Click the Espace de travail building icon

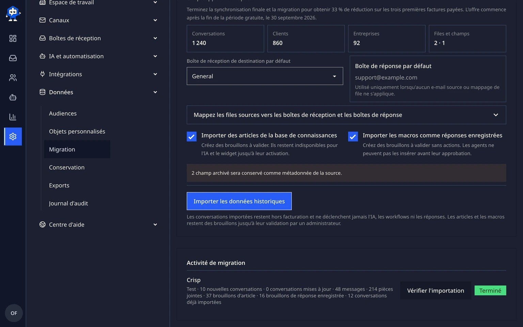[43, 2]
